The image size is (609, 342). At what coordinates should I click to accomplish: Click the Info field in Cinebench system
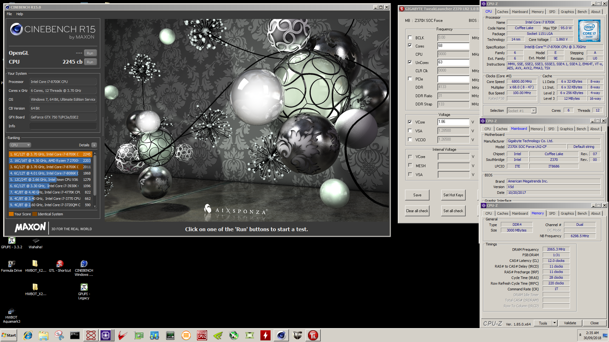point(63,126)
